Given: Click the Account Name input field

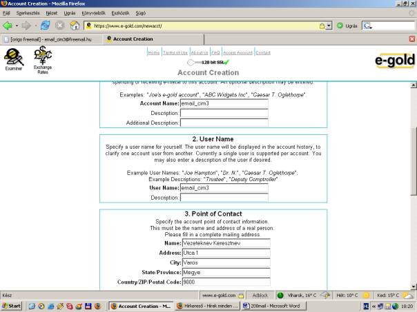Looking at the screenshot, I should (224, 103).
